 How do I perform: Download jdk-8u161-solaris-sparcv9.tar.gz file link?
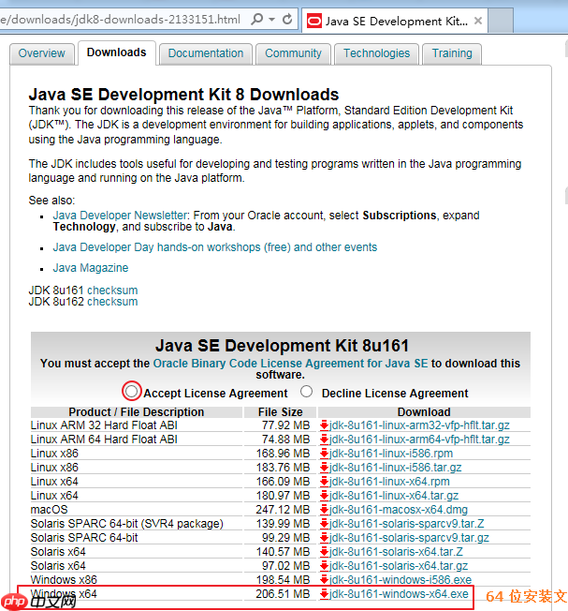pyautogui.click(x=409, y=538)
